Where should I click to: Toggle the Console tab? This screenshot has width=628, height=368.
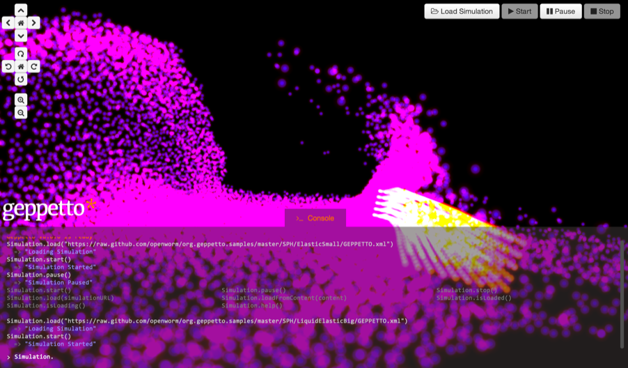pos(315,218)
